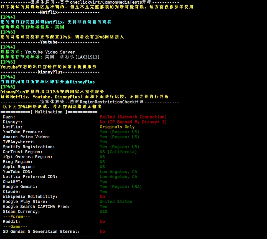Click the 'TVBAnywhere+:' row label
The width and height of the screenshot is (267, 239).
click(19, 142)
